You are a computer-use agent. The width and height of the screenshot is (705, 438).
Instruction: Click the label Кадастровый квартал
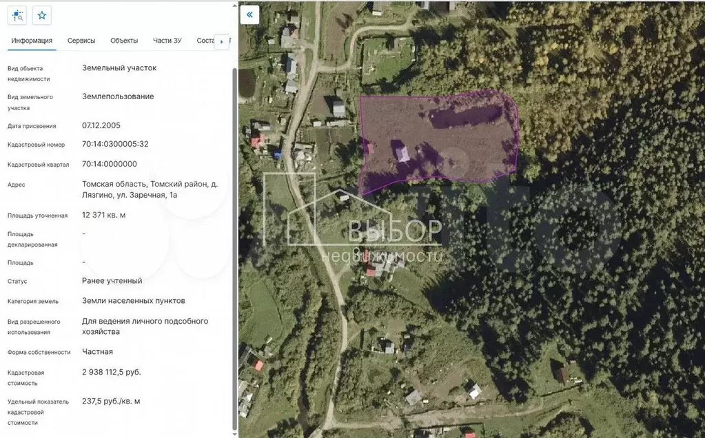coord(38,165)
